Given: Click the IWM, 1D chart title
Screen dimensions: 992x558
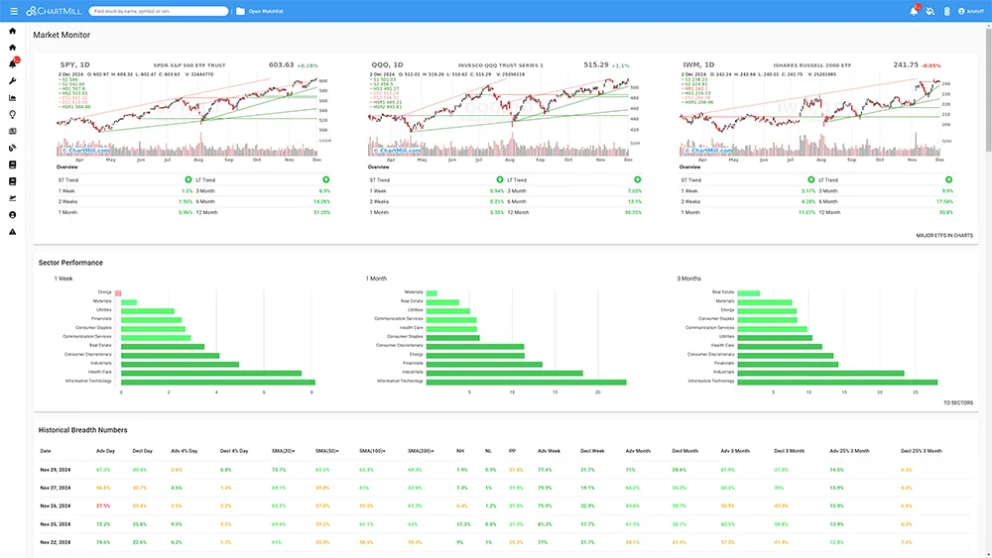Looking at the screenshot, I should (x=698, y=64).
